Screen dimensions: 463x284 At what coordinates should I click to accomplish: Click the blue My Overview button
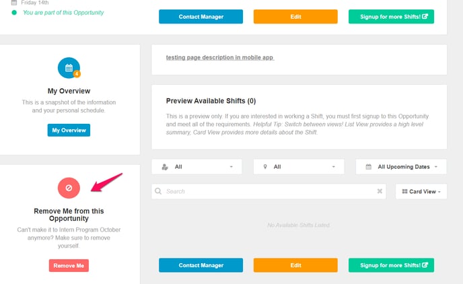(69, 130)
